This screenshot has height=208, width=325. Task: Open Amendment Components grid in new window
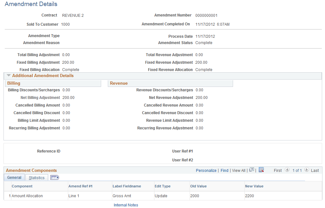251,170
